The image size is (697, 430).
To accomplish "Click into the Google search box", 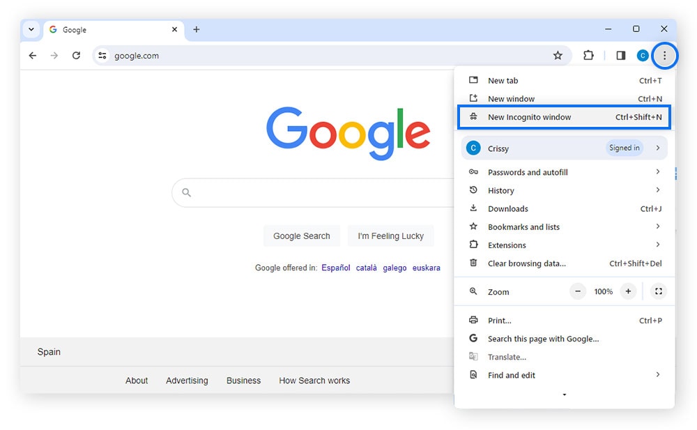I will [x=314, y=192].
